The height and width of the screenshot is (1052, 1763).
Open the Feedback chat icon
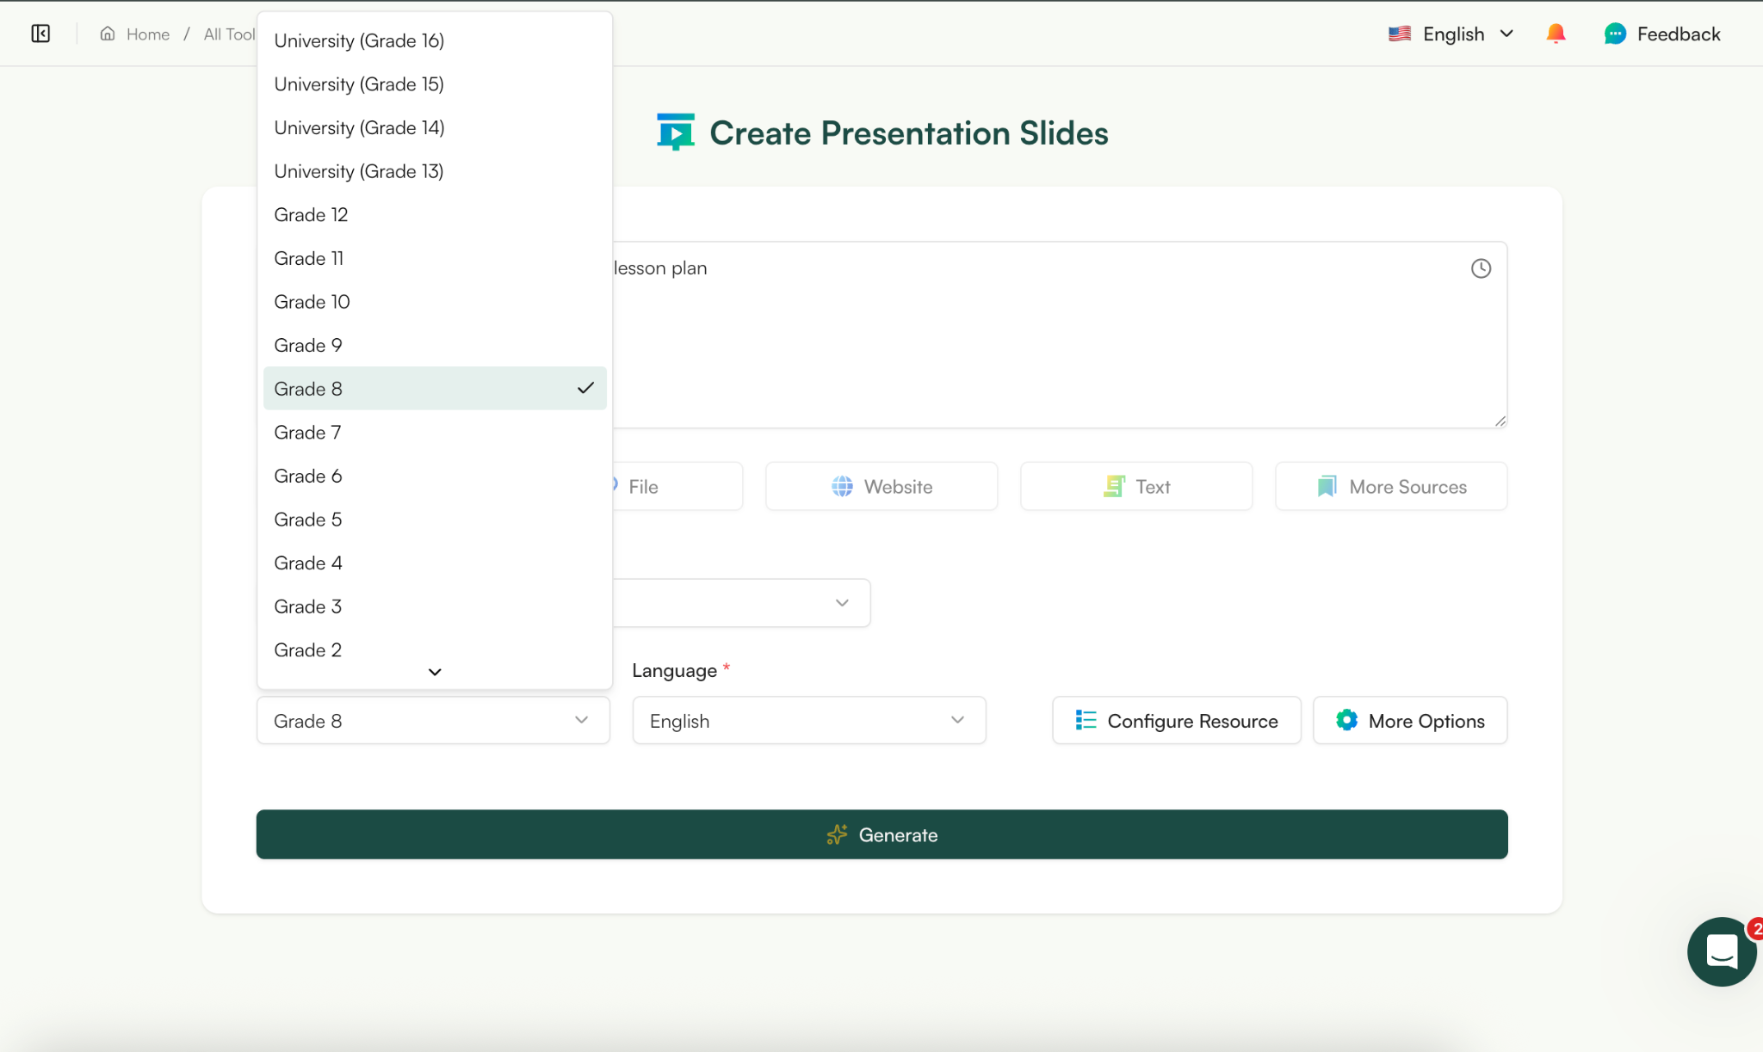(x=1616, y=34)
